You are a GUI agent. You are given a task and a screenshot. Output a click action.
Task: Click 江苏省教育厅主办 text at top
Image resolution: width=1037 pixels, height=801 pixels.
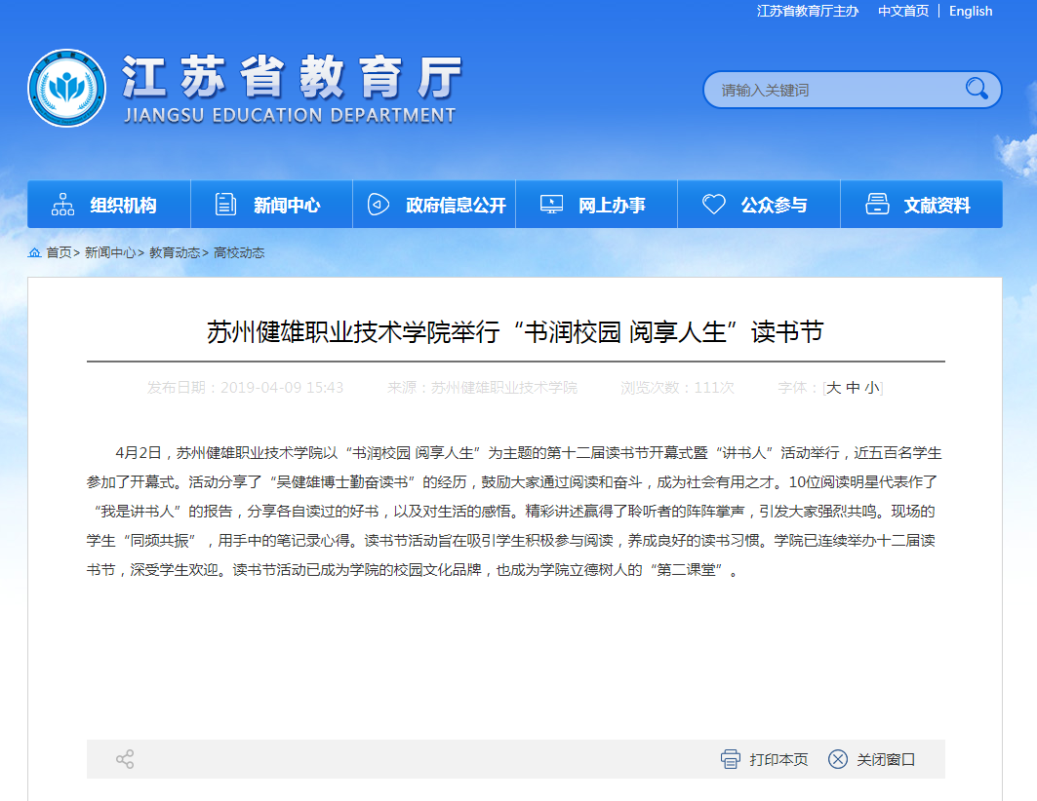click(808, 12)
